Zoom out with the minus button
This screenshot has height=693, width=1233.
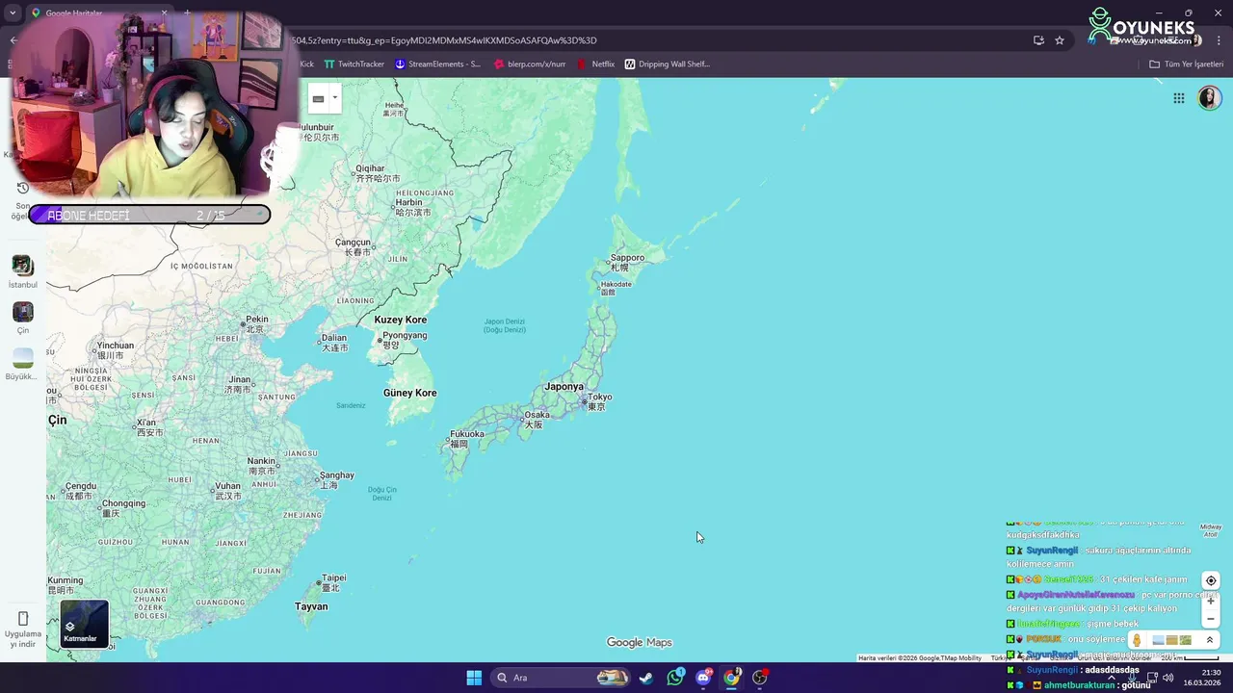coord(1211,619)
